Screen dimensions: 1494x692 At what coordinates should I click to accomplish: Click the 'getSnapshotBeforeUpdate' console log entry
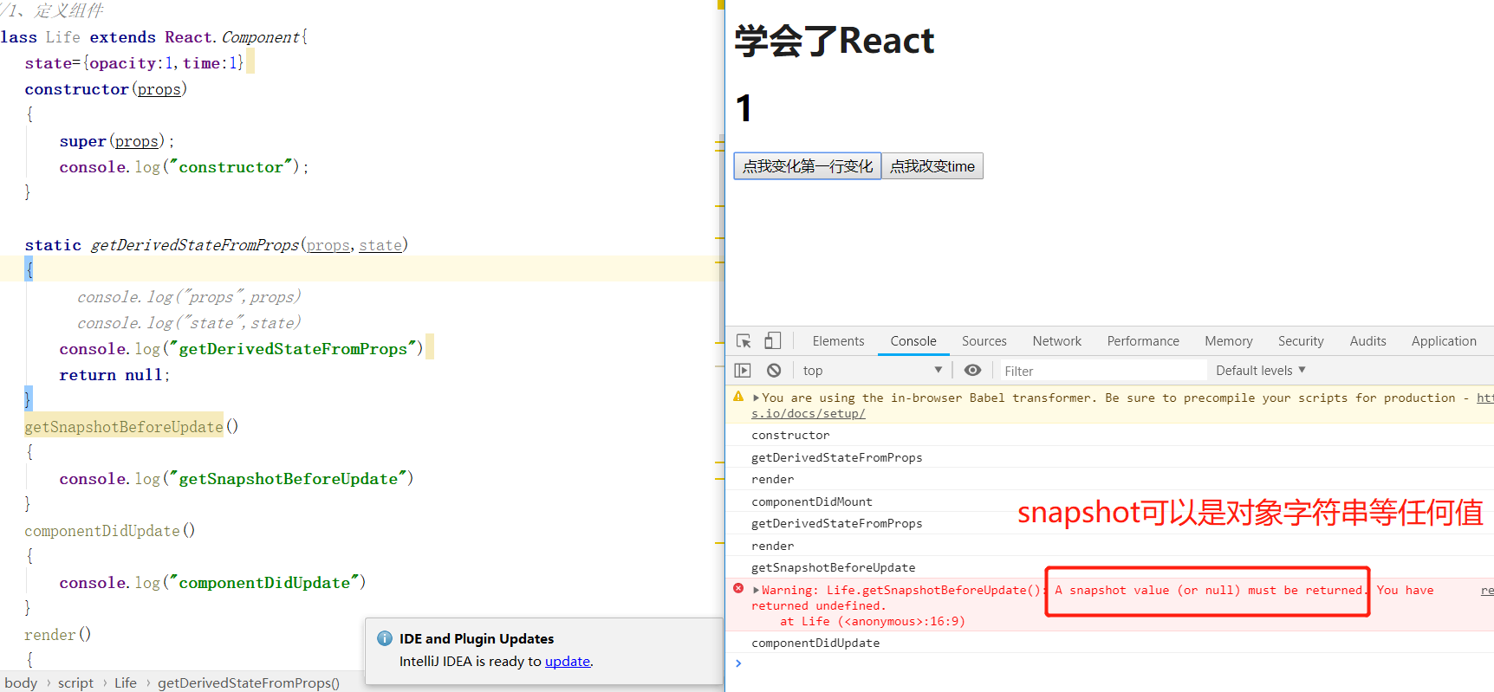pos(834,568)
